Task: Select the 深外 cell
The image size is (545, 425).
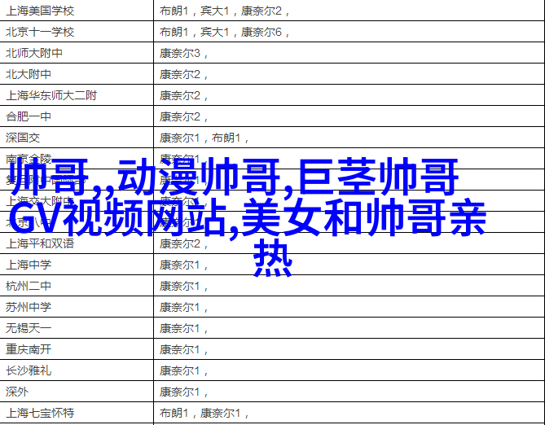Action: click(x=77, y=392)
